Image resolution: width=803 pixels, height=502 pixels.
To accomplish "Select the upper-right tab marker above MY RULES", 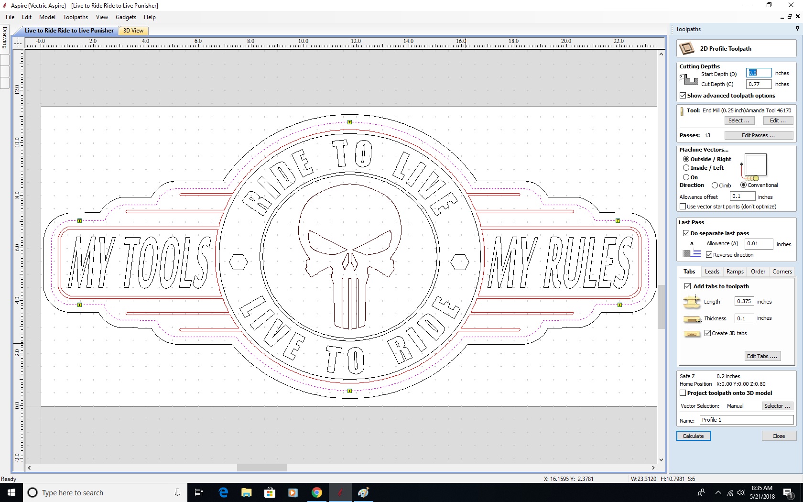I will [x=618, y=221].
